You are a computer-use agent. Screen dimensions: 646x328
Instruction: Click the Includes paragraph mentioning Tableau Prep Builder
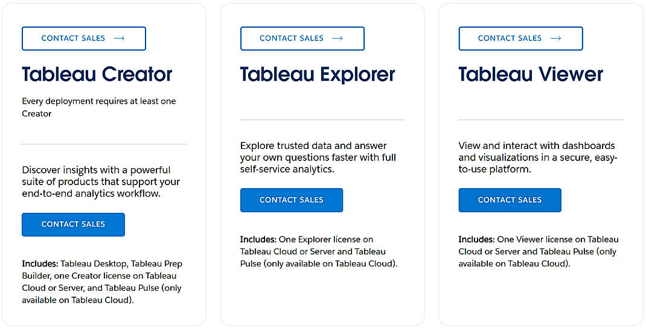[x=102, y=282]
